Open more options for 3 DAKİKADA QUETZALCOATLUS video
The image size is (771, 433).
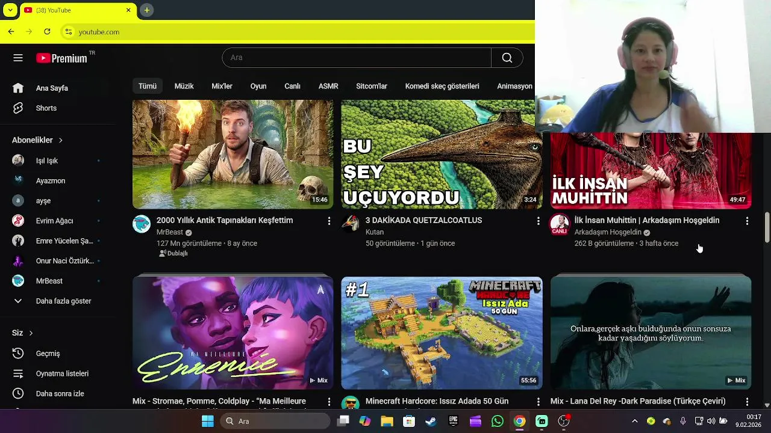(x=538, y=221)
